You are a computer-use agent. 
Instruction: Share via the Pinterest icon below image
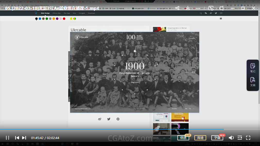[x=118, y=119]
